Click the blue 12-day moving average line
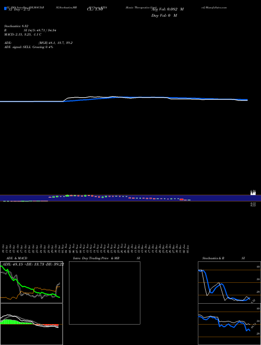The height and width of the screenshot is (345, 261). [124, 99]
